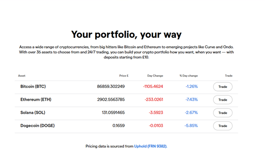Click Ethereum day change -233.0261
Screen dimensions: 265x158
pyautogui.click(x=154, y=99)
